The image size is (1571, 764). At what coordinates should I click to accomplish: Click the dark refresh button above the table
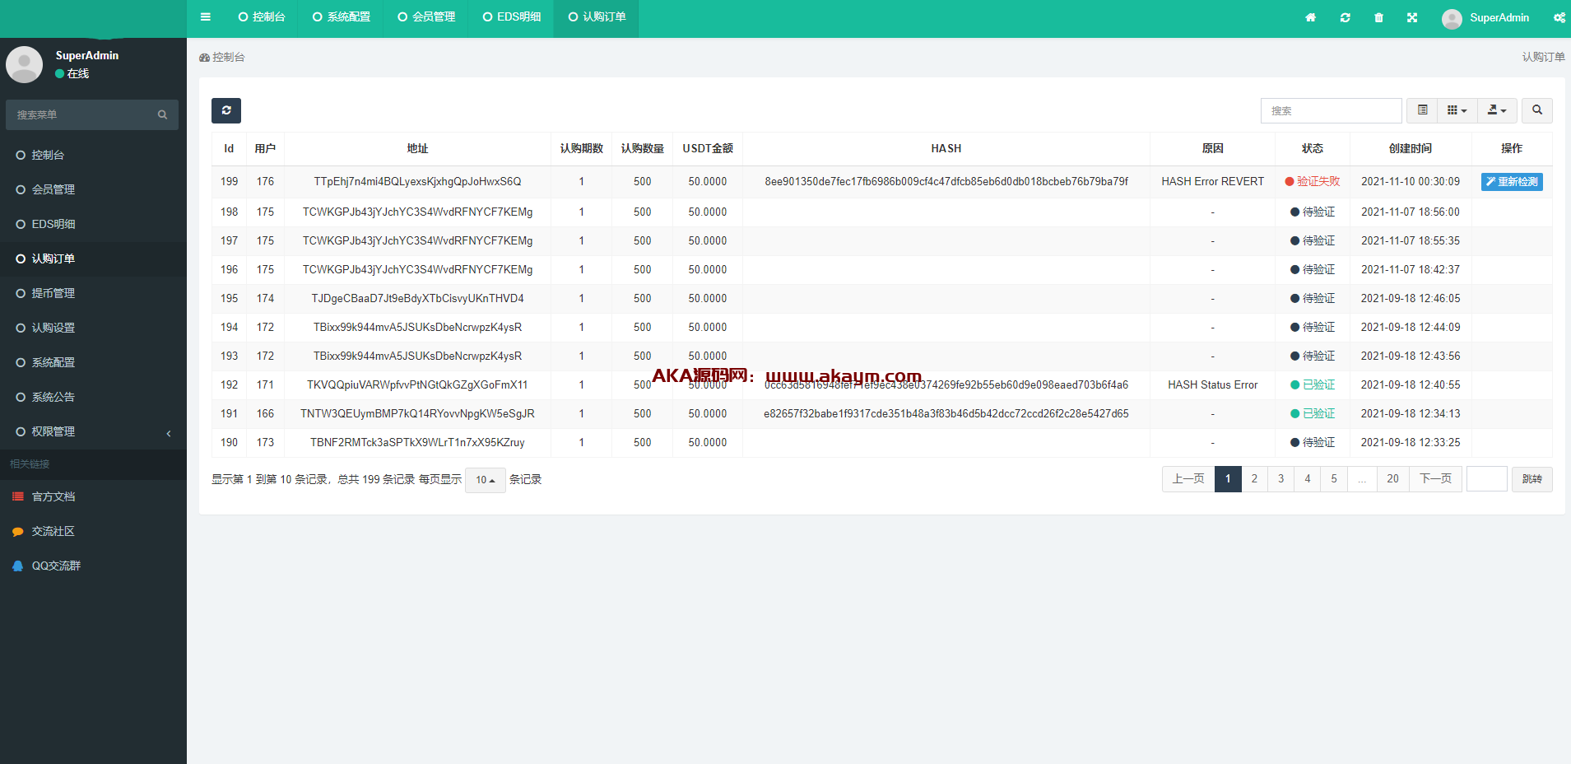pos(226,110)
